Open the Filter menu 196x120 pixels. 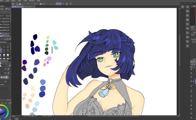25,1
